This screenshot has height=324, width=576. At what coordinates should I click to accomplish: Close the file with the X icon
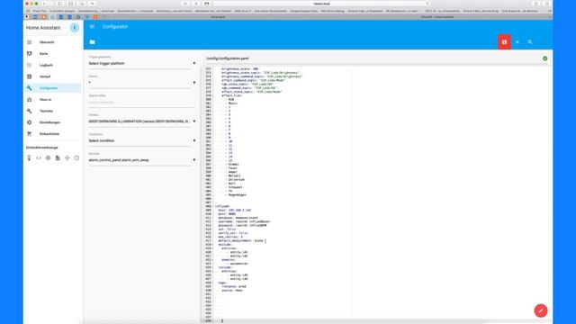[x=517, y=42]
